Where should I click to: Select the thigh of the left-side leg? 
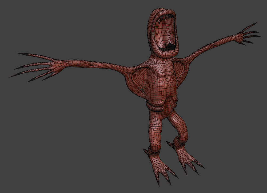[x=155, y=123]
